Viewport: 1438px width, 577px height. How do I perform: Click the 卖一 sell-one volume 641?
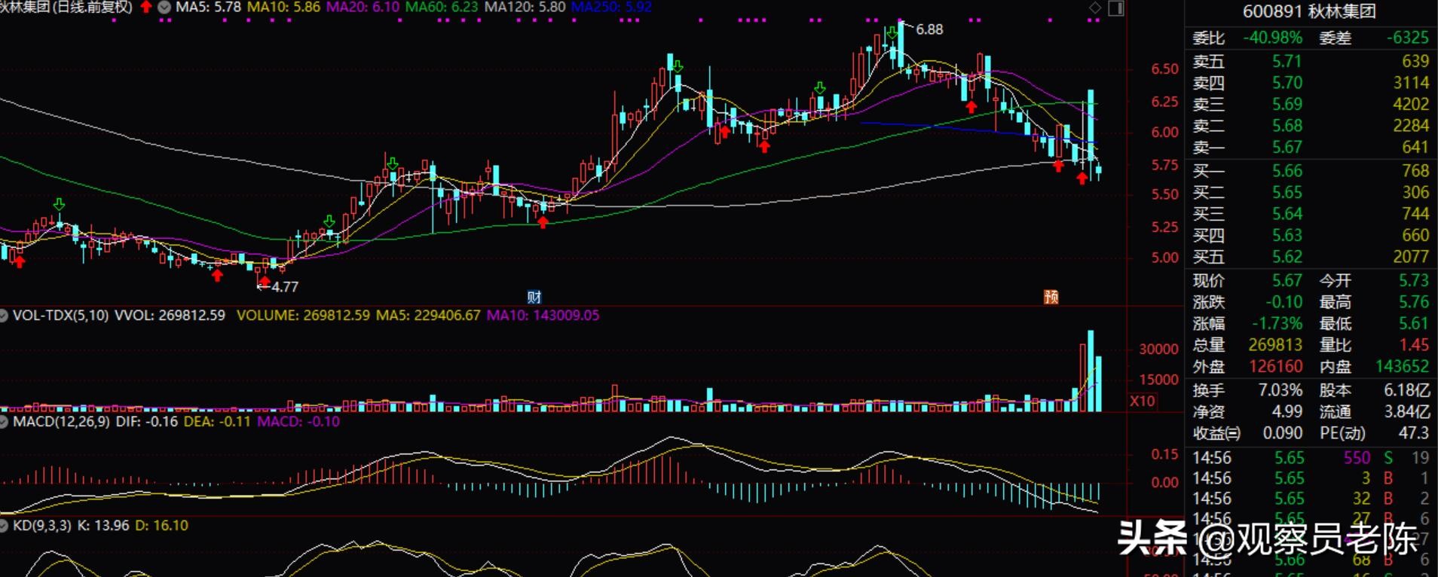click(1415, 147)
